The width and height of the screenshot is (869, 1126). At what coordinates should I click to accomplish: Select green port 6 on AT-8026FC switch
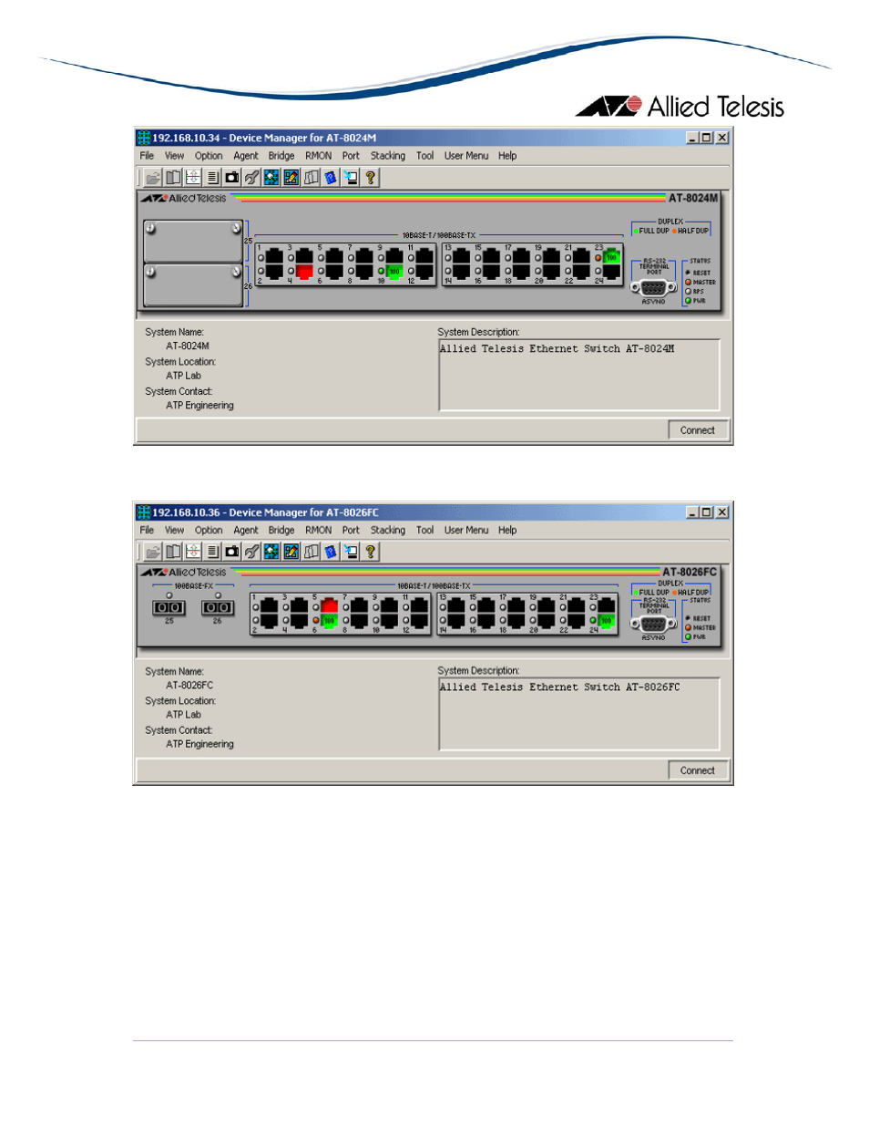tap(330, 620)
